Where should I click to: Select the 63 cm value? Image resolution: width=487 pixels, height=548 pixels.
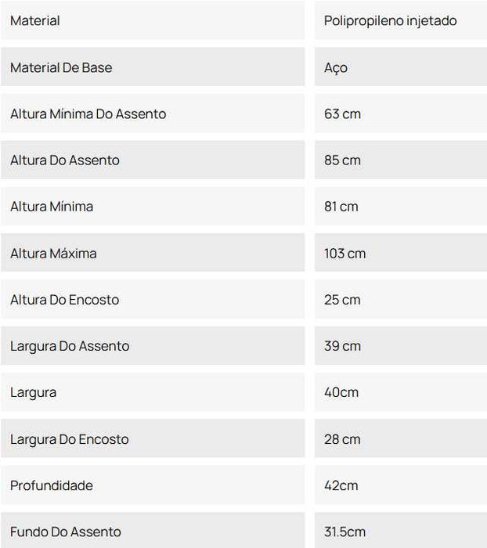click(x=342, y=114)
